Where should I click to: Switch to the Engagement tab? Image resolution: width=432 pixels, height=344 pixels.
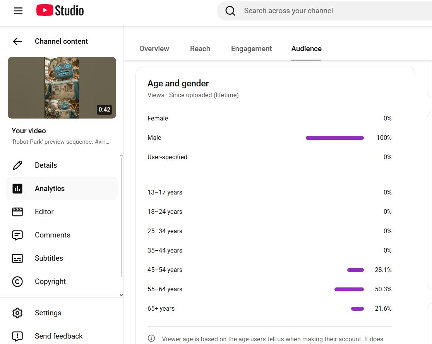coord(251,49)
